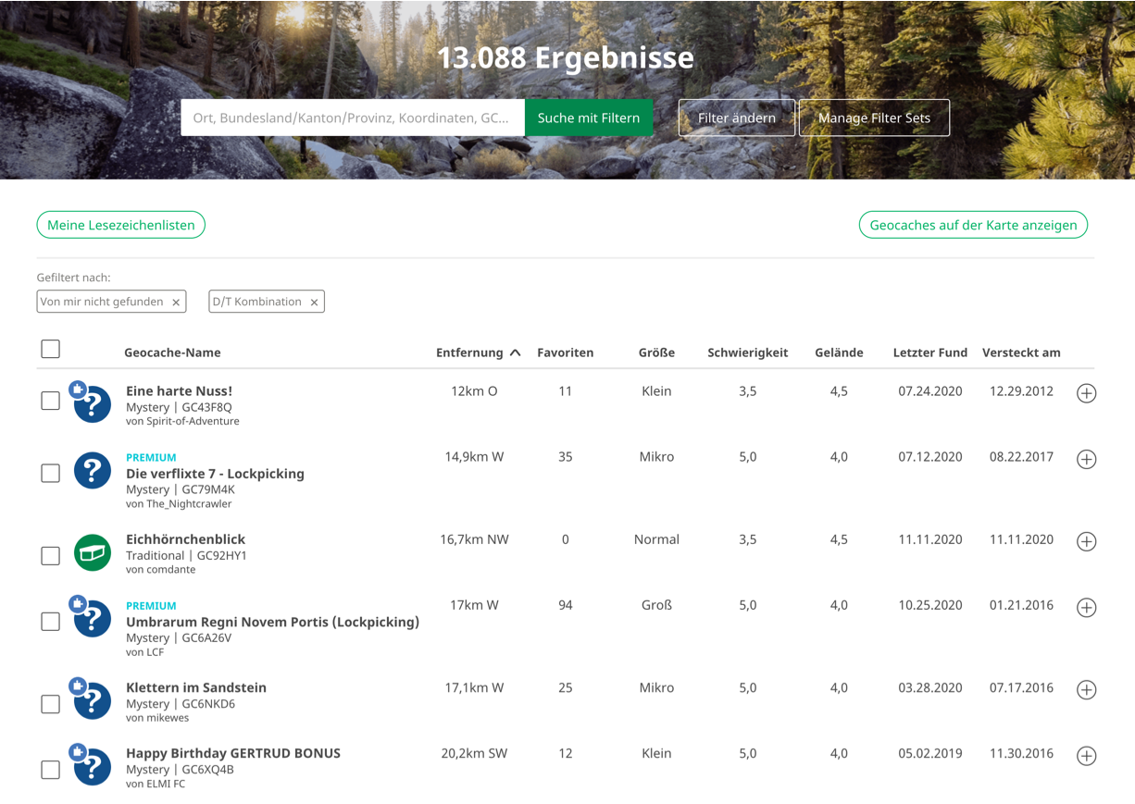Image resolution: width=1135 pixels, height=804 pixels.
Task: Check the box next to Eichhörnchenblick
Action: (51, 555)
